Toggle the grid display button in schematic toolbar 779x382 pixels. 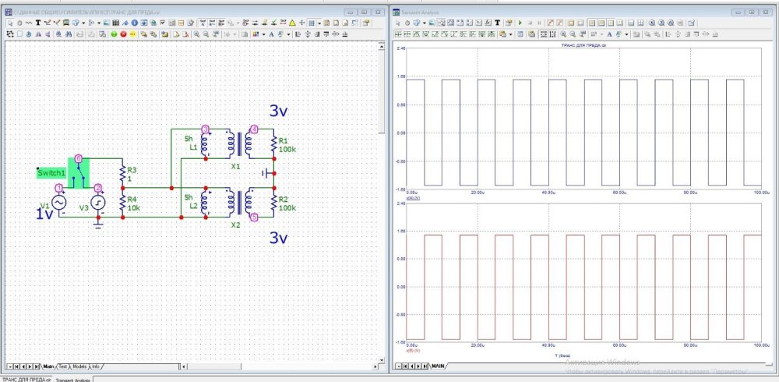[311, 23]
